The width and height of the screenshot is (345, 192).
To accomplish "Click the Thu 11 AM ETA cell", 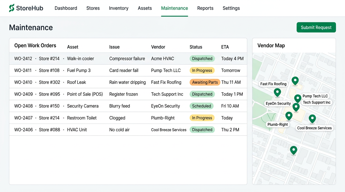I will [231, 82].
